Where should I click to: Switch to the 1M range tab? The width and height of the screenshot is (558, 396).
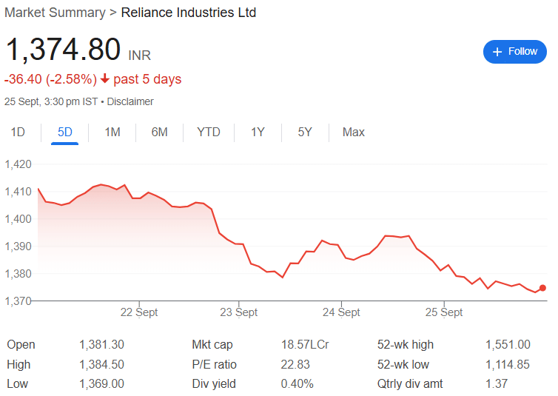112,132
